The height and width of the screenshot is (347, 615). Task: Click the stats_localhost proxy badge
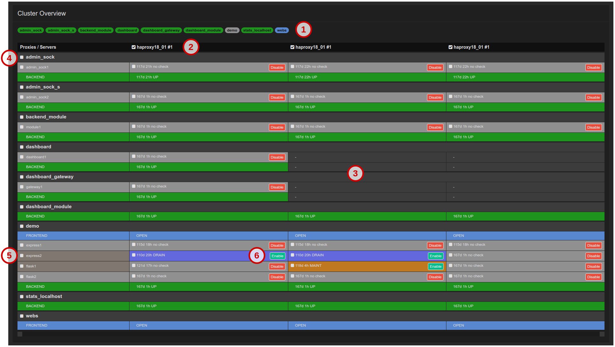(257, 30)
